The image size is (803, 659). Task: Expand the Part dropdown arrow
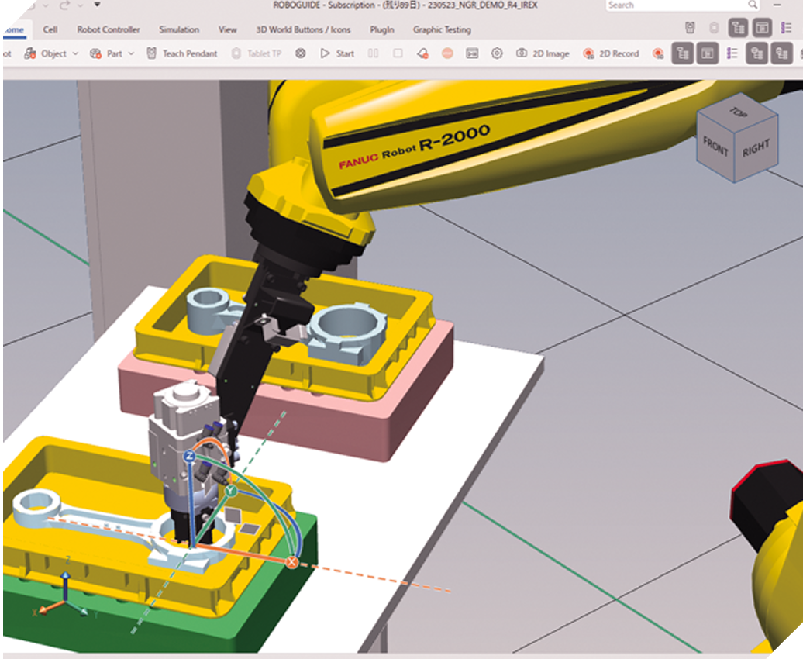(131, 53)
